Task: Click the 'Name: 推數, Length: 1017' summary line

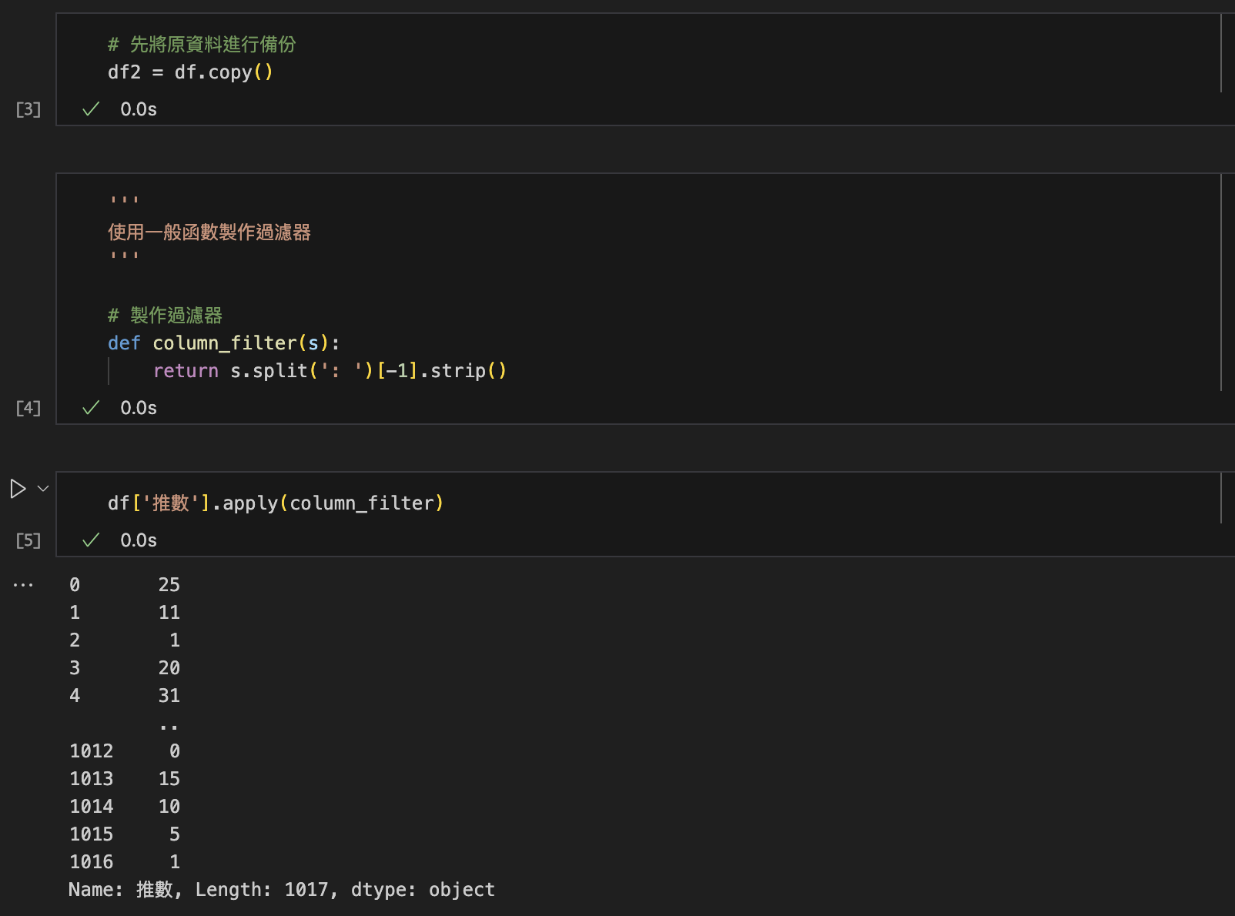Action: click(282, 890)
